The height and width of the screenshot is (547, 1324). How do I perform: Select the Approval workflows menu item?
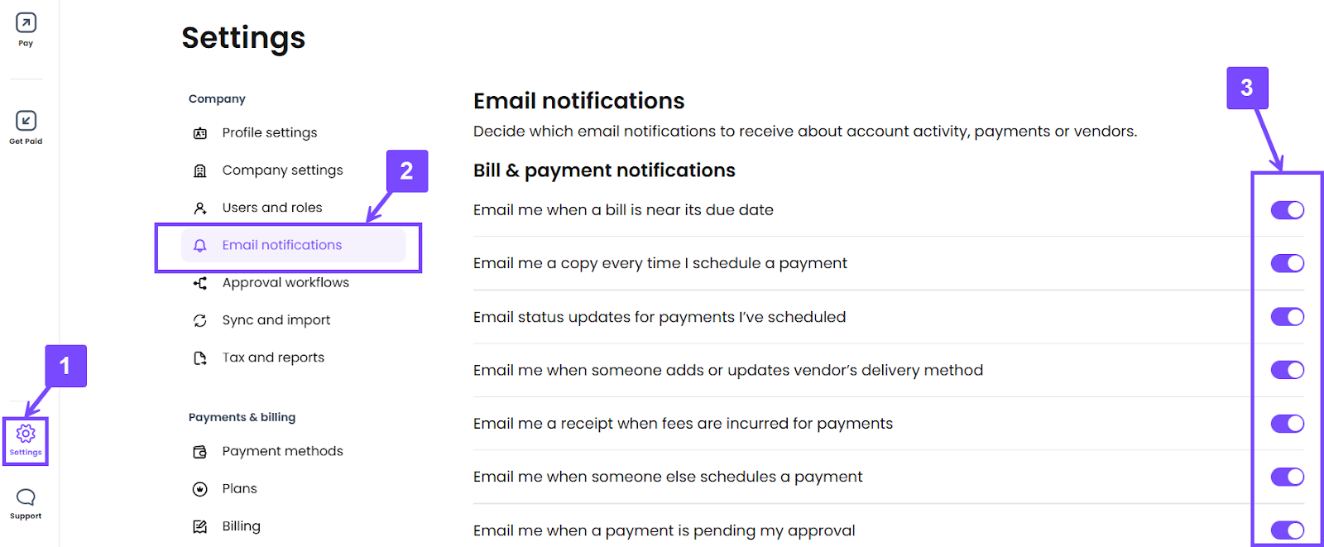(x=285, y=282)
